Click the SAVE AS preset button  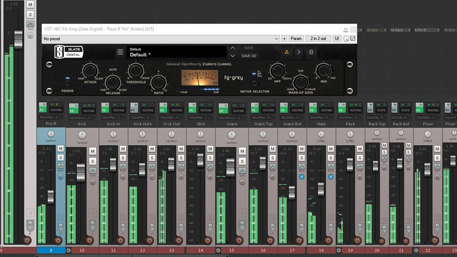coord(248,56)
